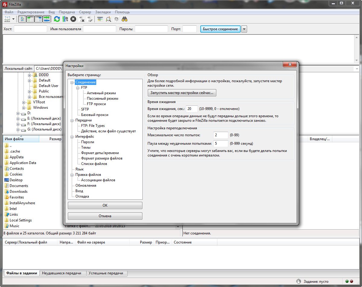The height and width of the screenshot is (287, 362).
Task: Click the DDDD user folder icon
Action: click(x=35, y=75)
